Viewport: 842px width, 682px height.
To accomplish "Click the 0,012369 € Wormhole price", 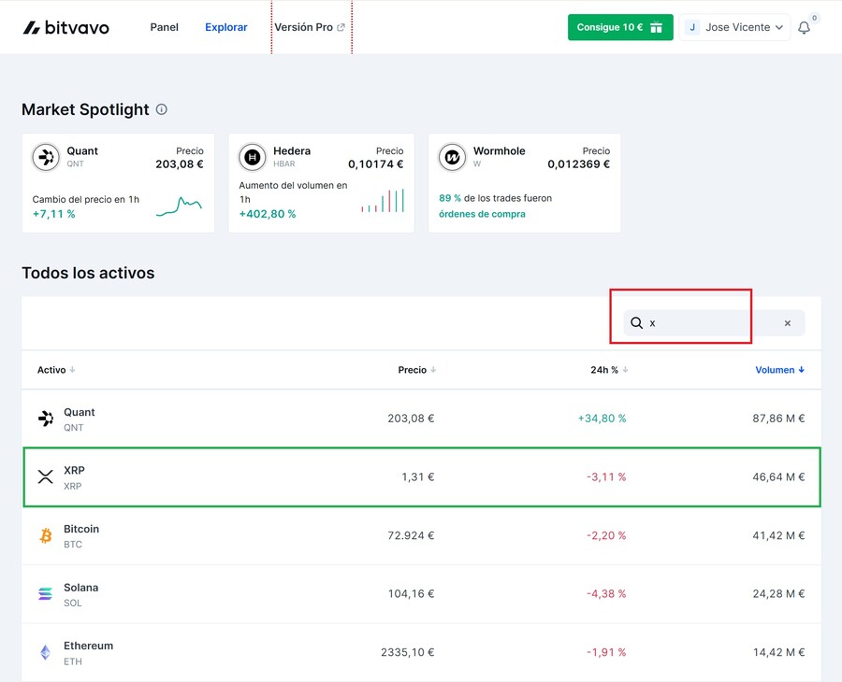I will pos(579,164).
